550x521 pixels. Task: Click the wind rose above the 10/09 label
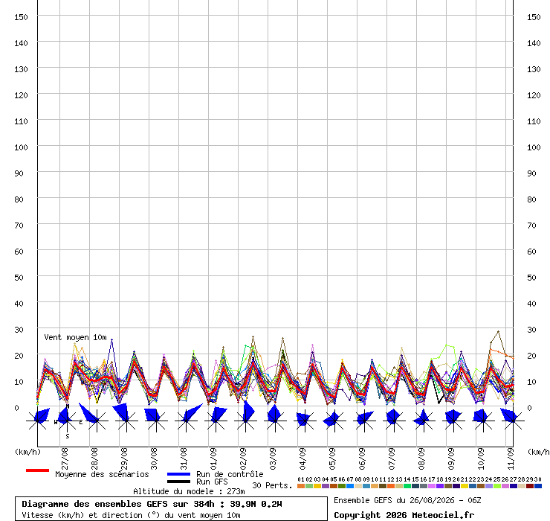tap(483, 421)
